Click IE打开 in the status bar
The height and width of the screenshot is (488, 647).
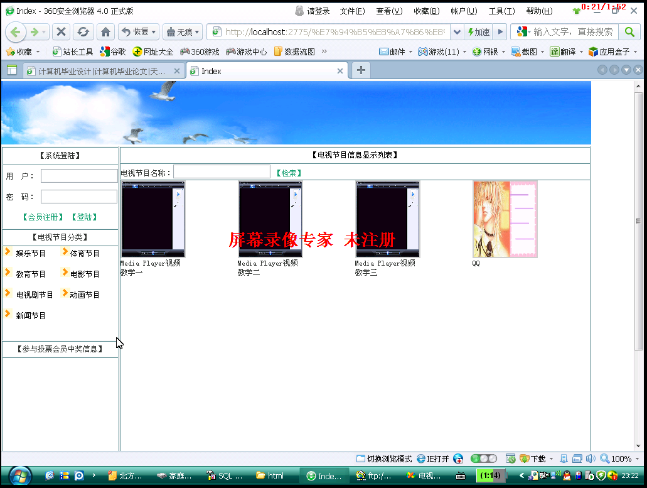point(433,458)
